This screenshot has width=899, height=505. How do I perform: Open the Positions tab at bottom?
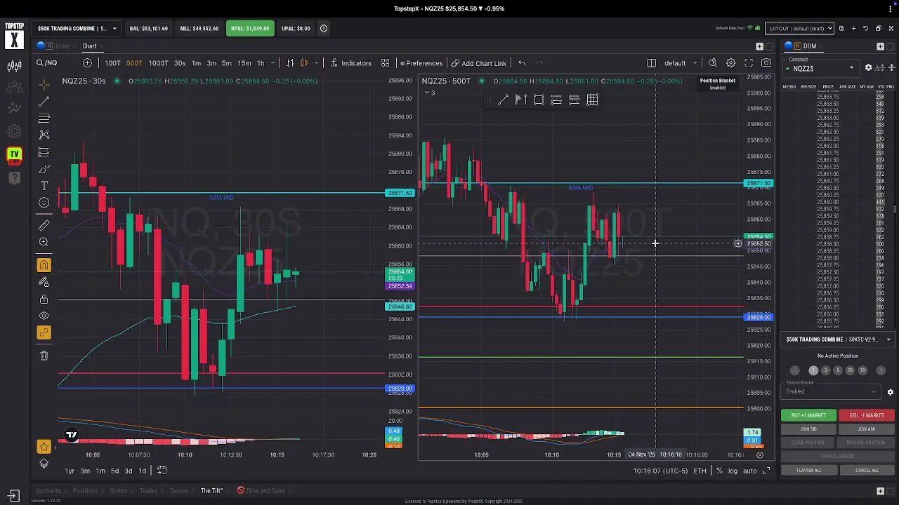point(85,490)
